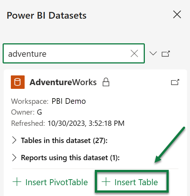The image size is (190, 196).
Task: Click Insert Table
Action: click(130, 182)
